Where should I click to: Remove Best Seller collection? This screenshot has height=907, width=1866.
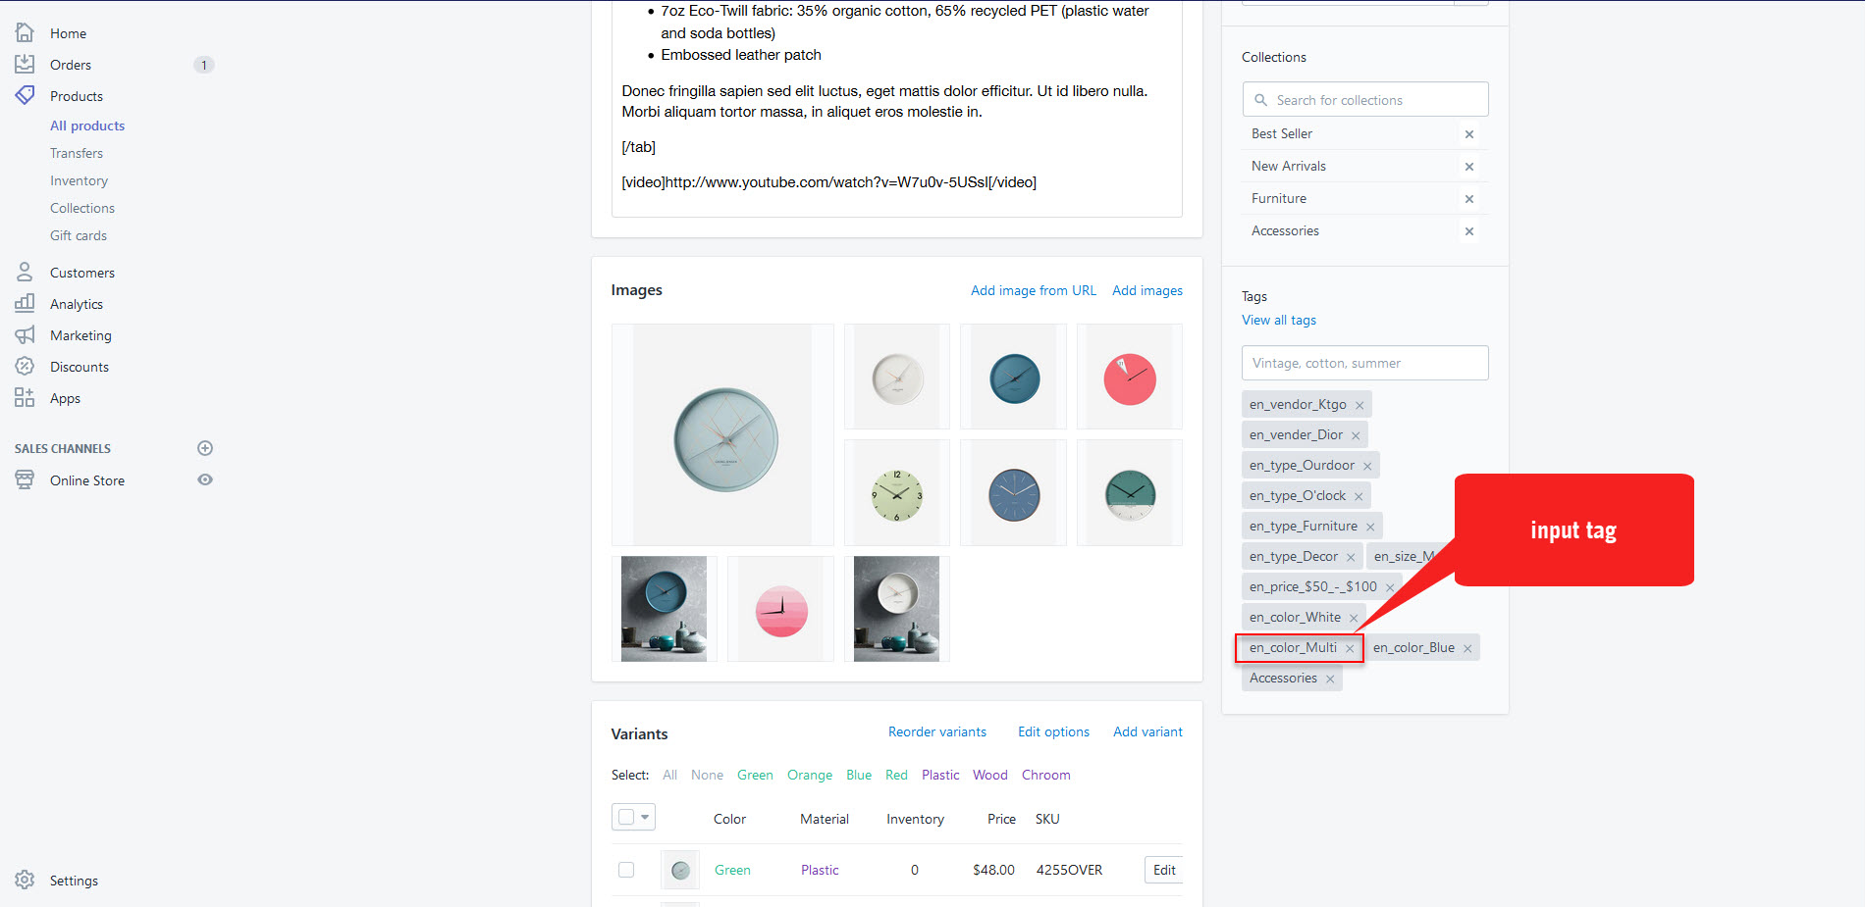1469,134
